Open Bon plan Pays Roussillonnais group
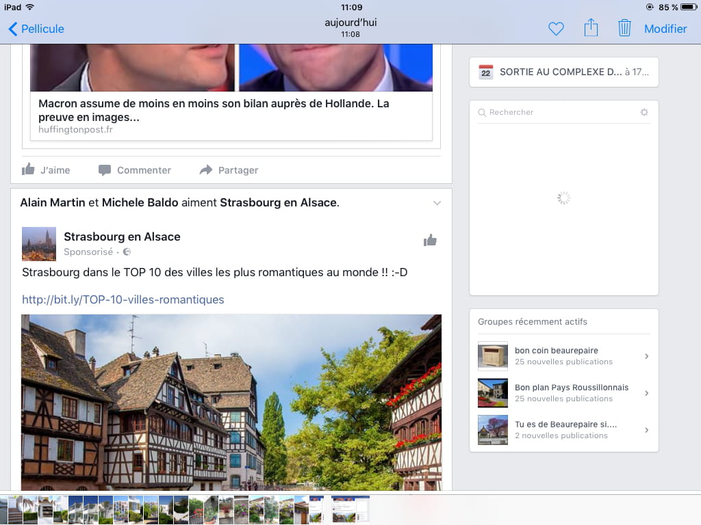701x525 pixels. (564, 393)
